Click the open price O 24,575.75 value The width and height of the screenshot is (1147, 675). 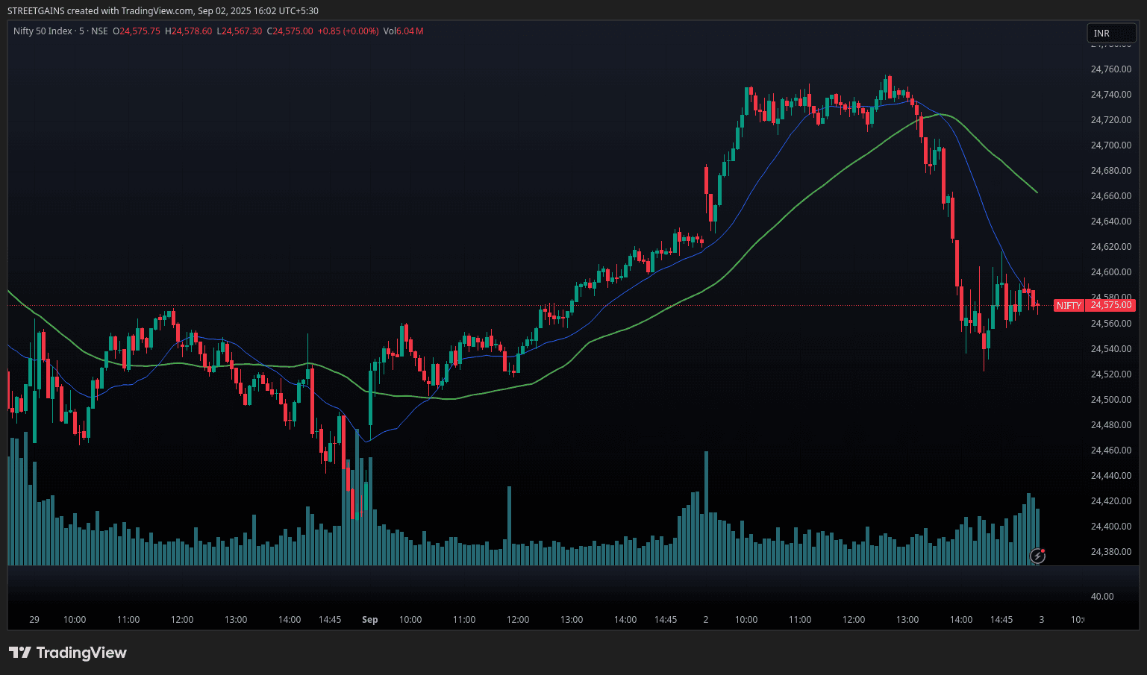137,31
